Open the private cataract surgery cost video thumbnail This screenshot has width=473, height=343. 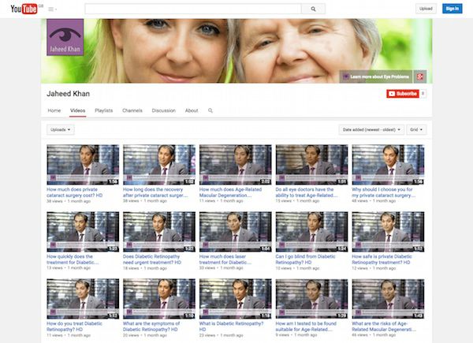(x=83, y=164)
